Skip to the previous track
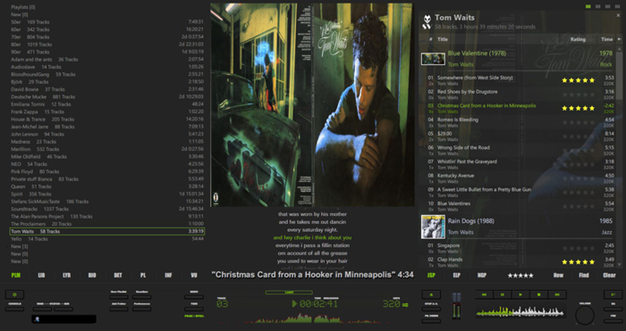The width and height of the screenshot is (626, 331). (485, 295)
